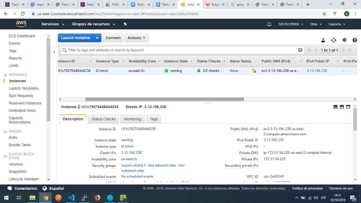Expand the Actions dropdown menu
This screenshot has width=361, height=203.
pyautogui.click(x=136, y=38)
